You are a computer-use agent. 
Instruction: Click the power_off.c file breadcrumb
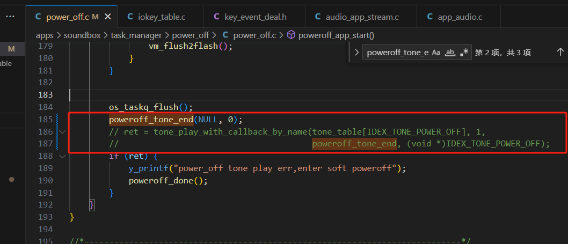tap(254, 35)
